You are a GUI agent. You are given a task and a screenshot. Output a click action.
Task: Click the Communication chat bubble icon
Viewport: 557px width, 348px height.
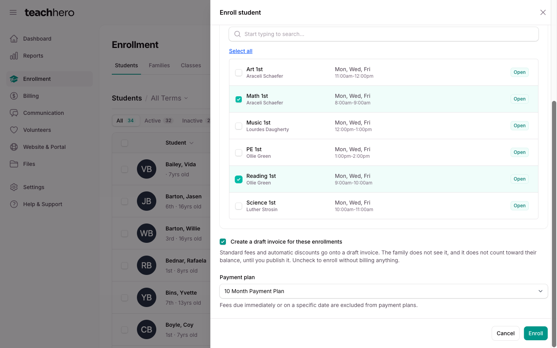(14, 113)
